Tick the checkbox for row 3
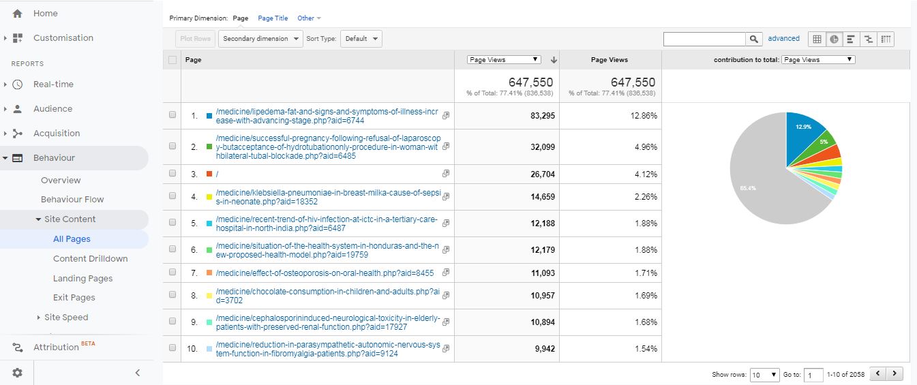 (172, 174)
